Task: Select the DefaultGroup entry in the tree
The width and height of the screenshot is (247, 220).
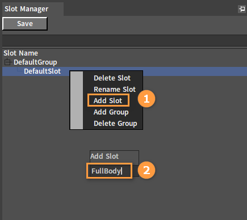Action: pos(35,62)
